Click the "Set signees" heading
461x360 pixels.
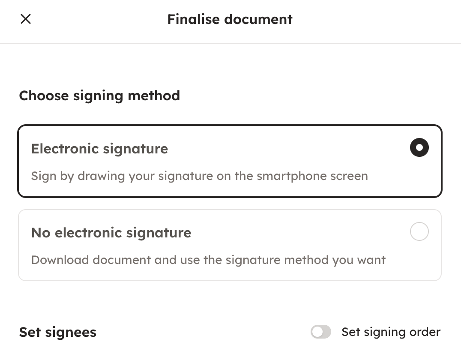click(x=58, y=333)
